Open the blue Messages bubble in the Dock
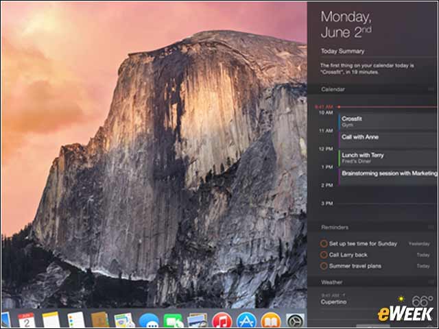 pyautogui.click(x=149, y=321)
